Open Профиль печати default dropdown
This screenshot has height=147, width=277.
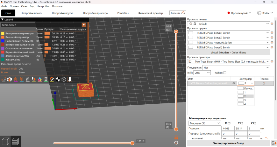pyautogui.click(x=228, y=24)
